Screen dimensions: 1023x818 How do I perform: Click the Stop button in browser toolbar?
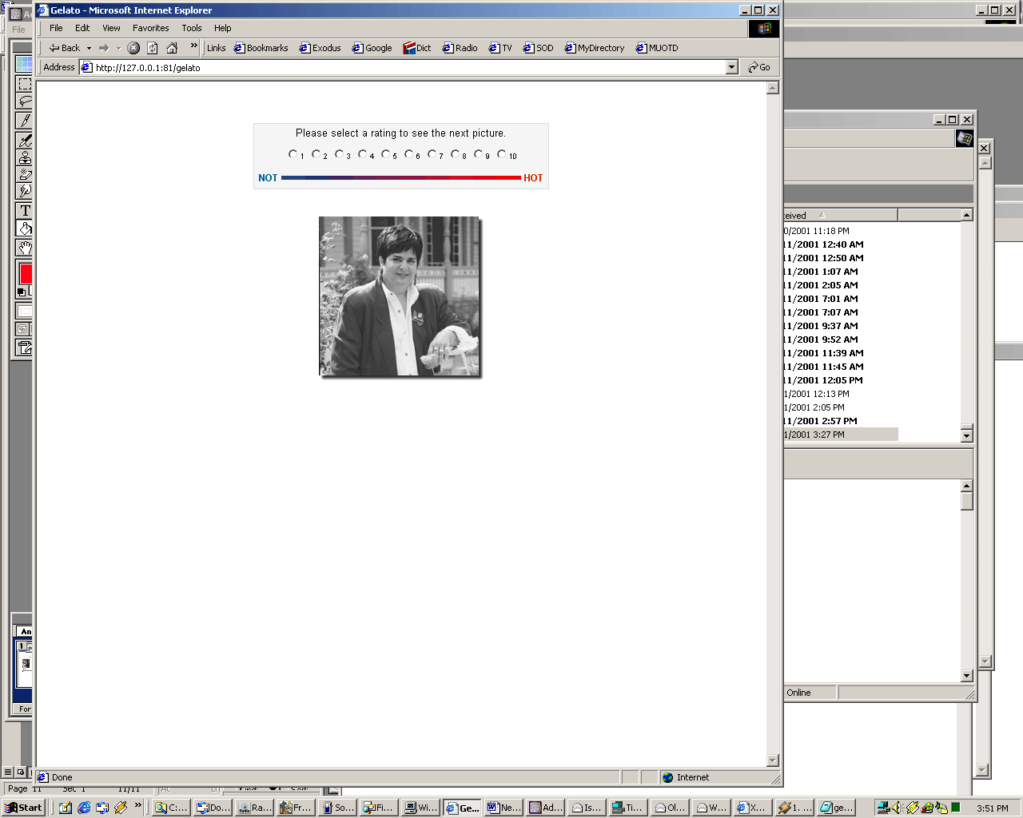coord(133,48)
